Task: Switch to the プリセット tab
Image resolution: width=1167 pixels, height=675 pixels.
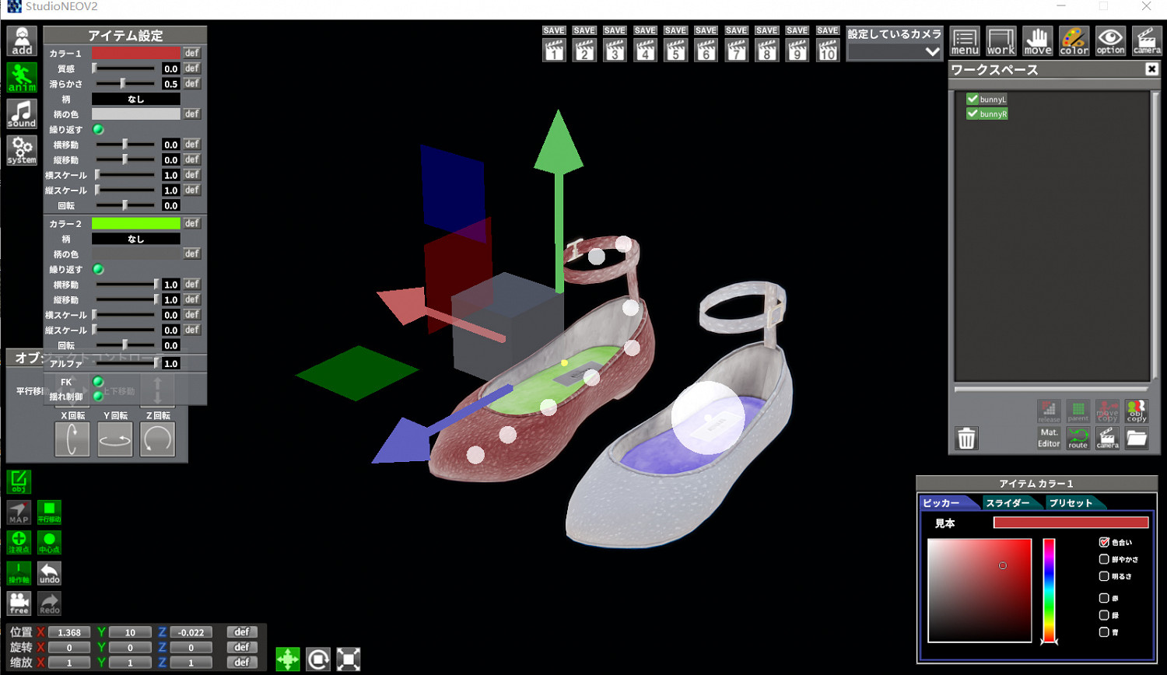Action: [1071, 503]
